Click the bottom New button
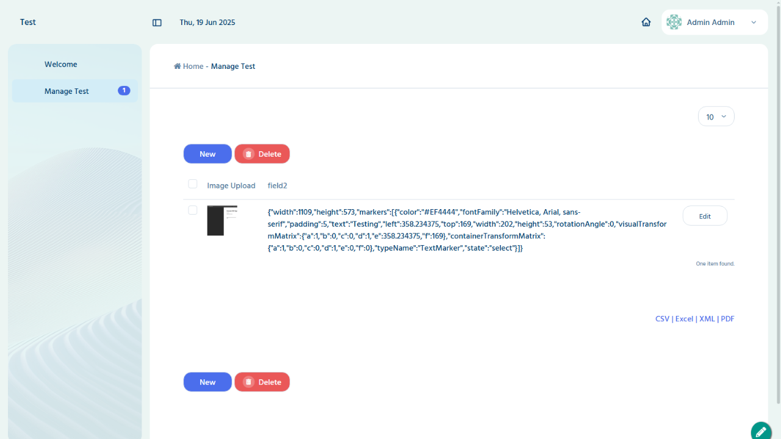The height and width of the screenshot is (439, 781). (207, 382)
